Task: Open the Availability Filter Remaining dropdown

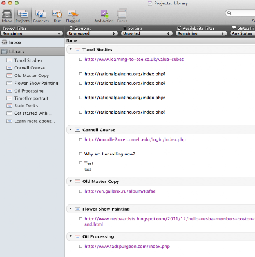Action: click(x=201, y=33)
